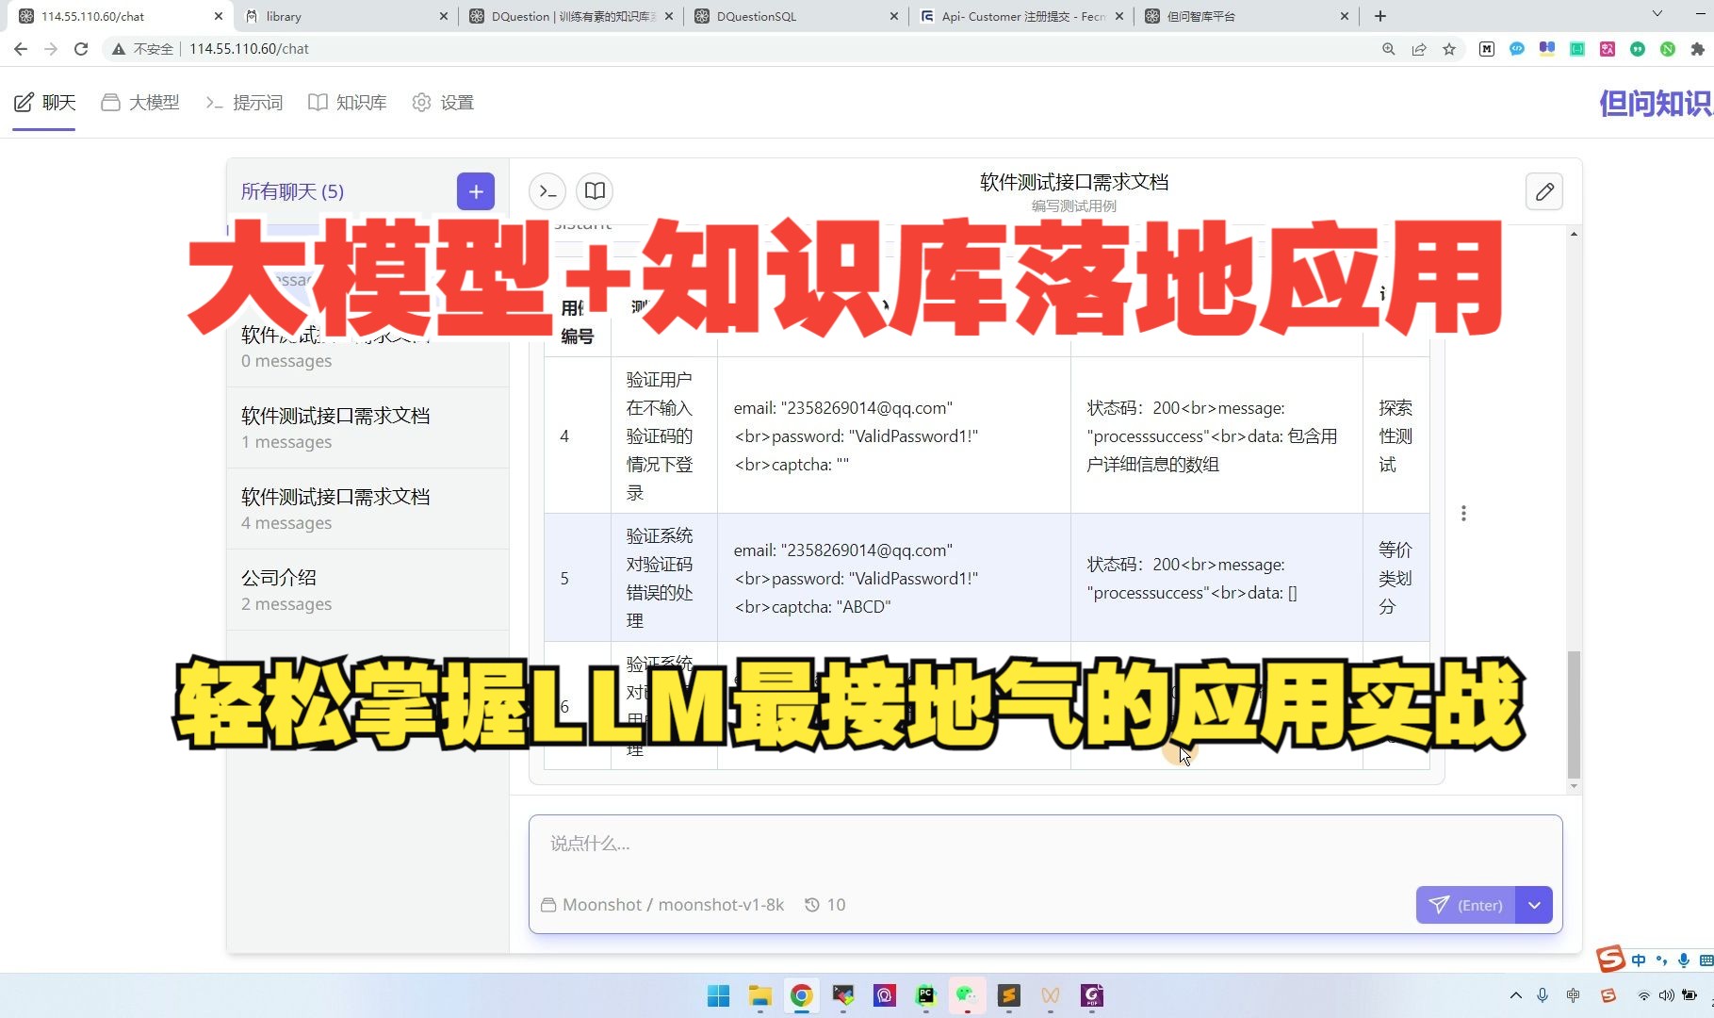This screenshot has width=1714, height=1018.
Task: Toggle the bookmark star in the address bar
Action: [x=1448, y=48]
